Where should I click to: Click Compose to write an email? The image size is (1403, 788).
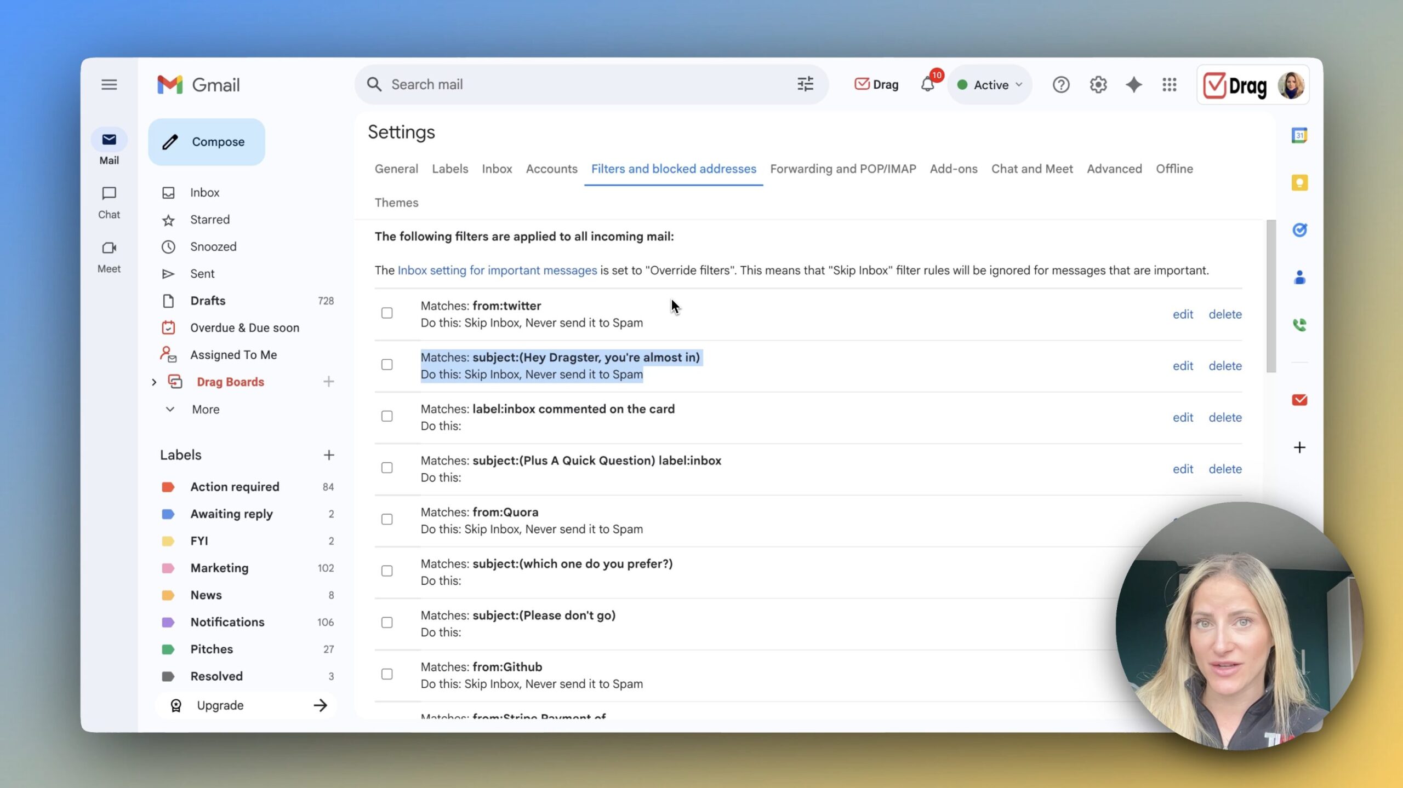(x=207, y=142)
